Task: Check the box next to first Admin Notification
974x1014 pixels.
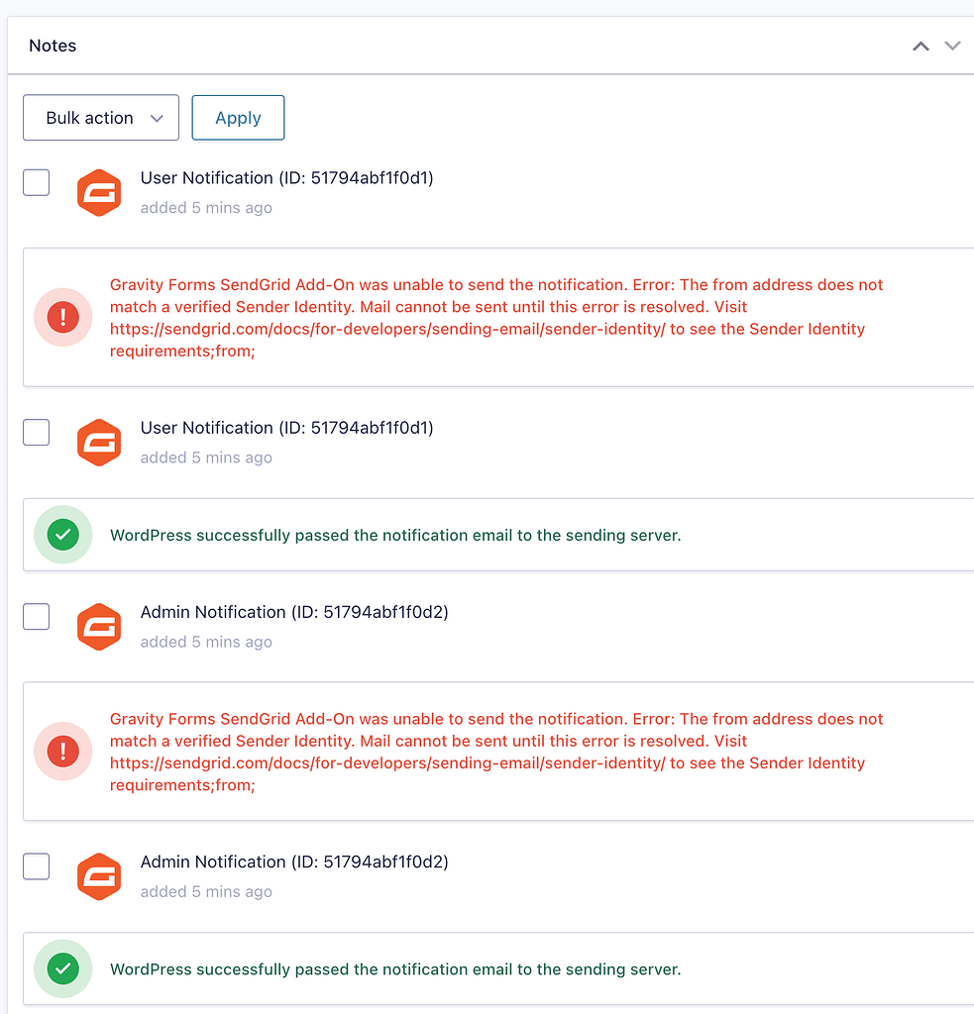Action: point(36,616)
